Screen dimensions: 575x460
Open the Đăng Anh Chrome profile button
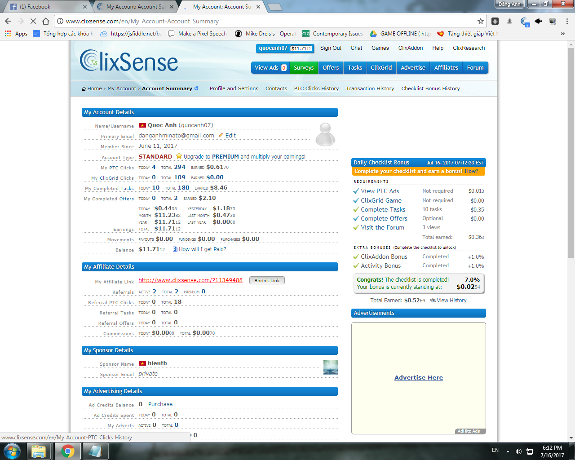509,4
